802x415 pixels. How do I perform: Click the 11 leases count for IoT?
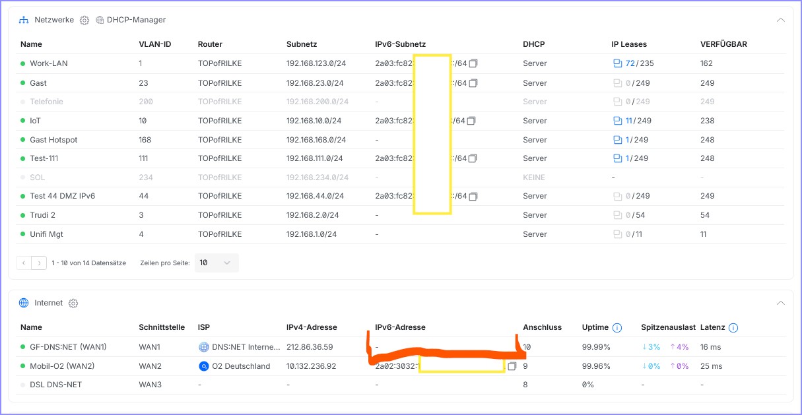[629, 121]
